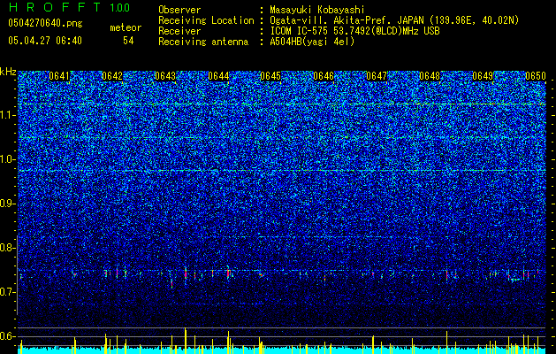This screenshot has width=556, height=354.
Task: Select the Ogata-vill. Akita-Pref. JAPAN location text
Action: (x=394, y=20)
